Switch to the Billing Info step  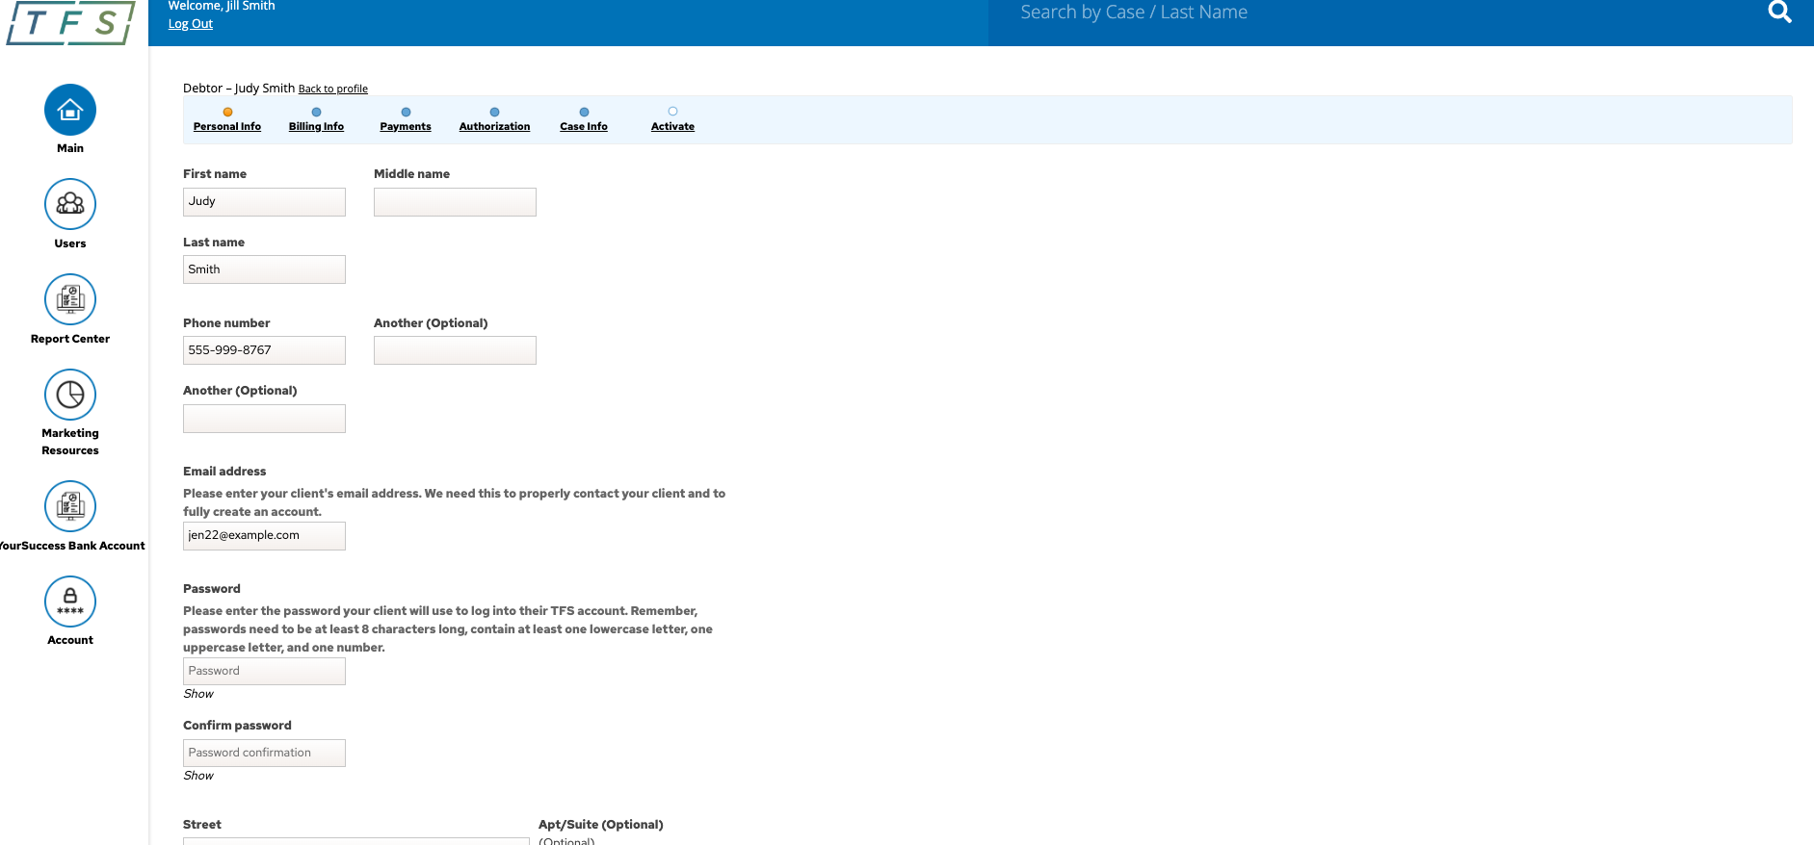[x=316, y=126]
